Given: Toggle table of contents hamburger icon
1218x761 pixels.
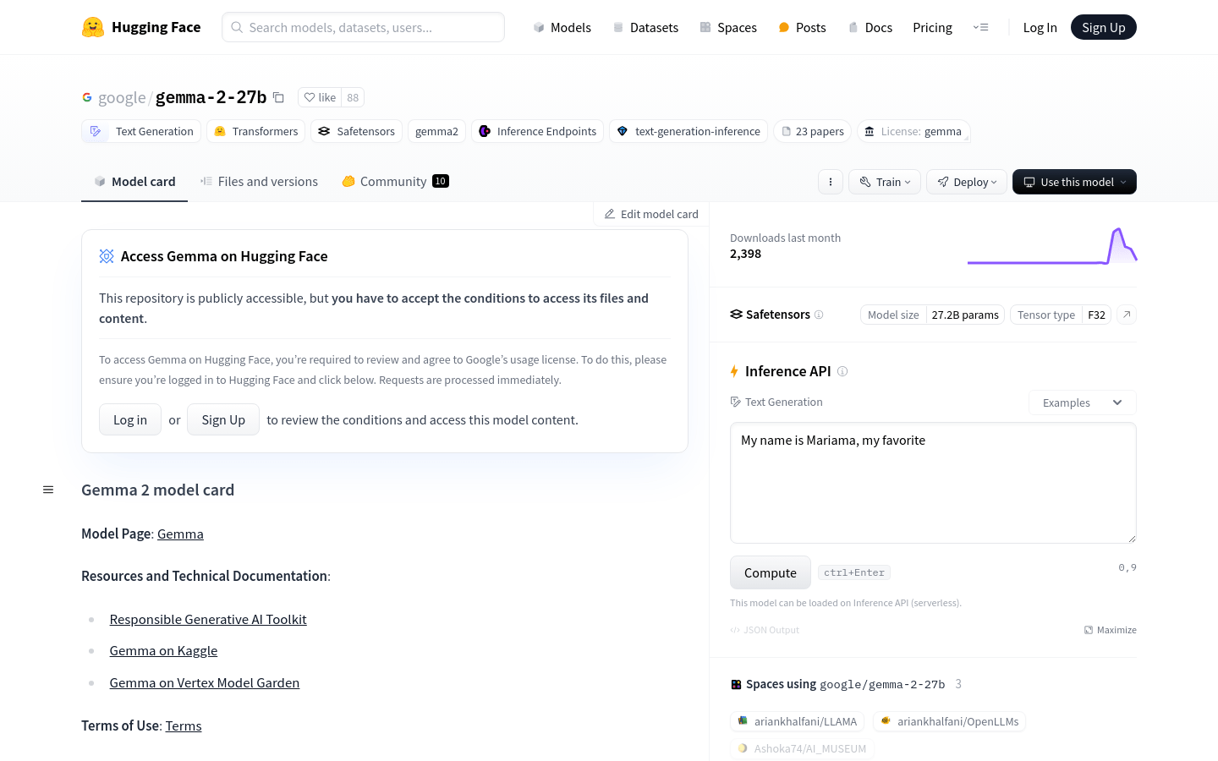Looking at the screenshot, I should (48, 490).
